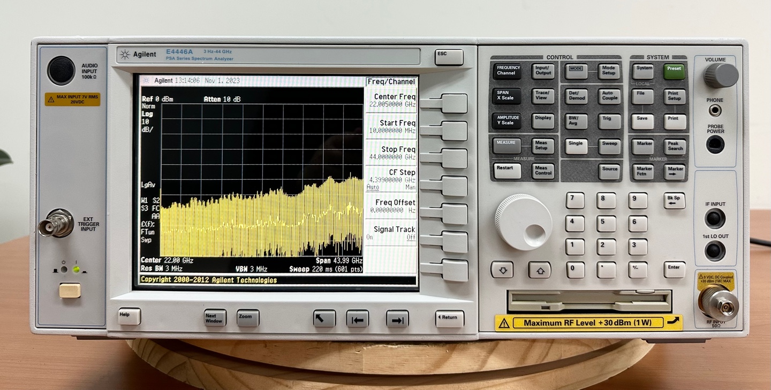Push the Restart key

pyautogui.click(x=507, y=171)
